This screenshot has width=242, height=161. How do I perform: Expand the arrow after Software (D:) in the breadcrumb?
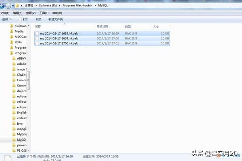pyautogui.click(x=60, y=6)
